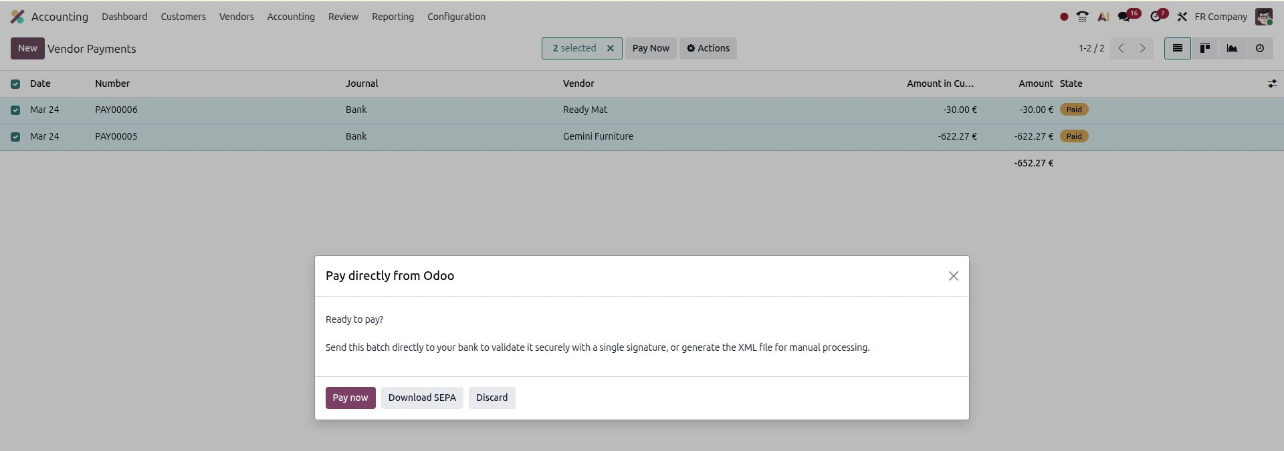Click the Paid badge for Gemini Furniture
The height and width of the screenshot is (451, 1284).
[x=1074, y=136]
